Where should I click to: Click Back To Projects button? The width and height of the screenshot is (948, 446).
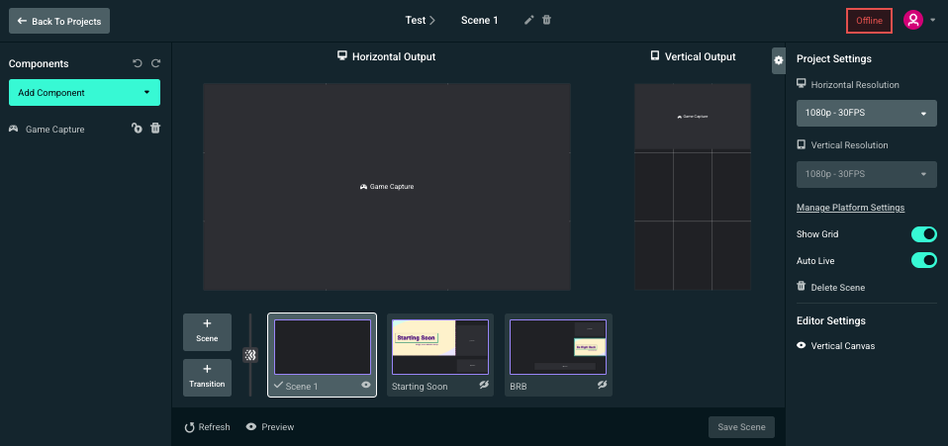point(59,21)
